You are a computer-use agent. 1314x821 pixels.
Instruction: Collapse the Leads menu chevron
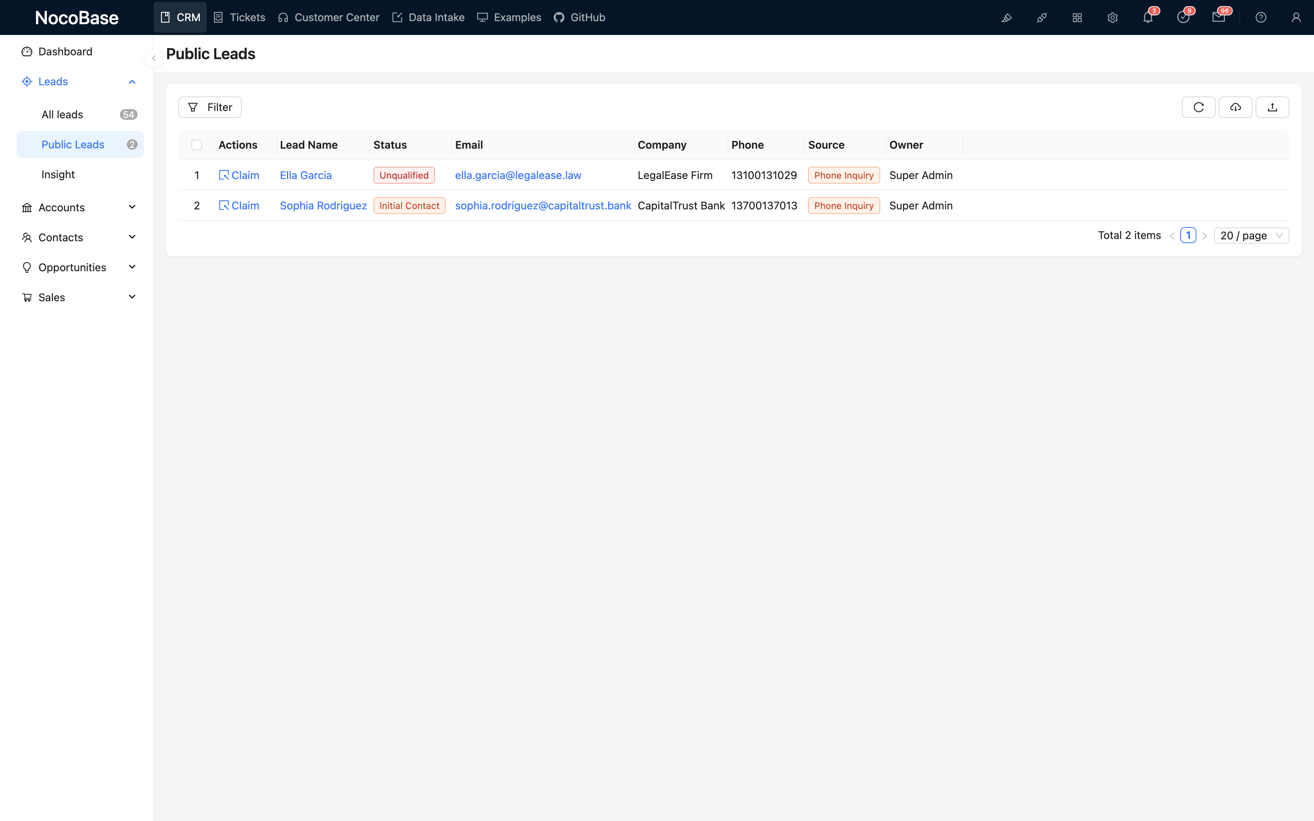(132, 81)
